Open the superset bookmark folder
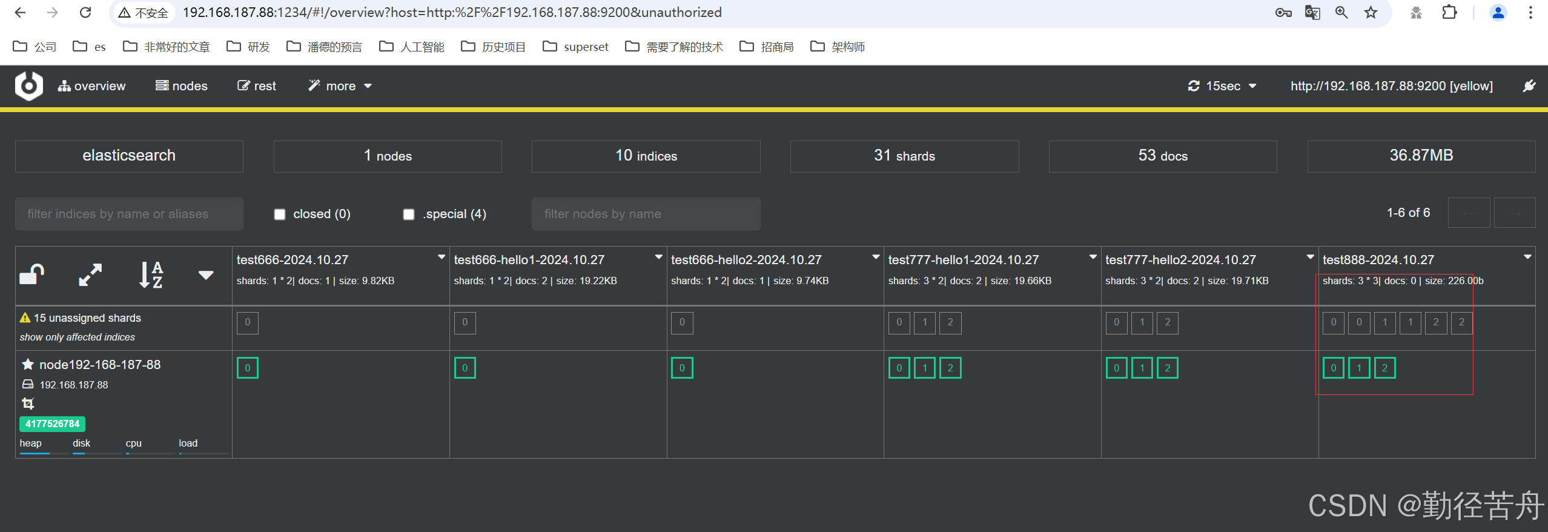Screen dimensions: 1548x532 click(576, 47)
